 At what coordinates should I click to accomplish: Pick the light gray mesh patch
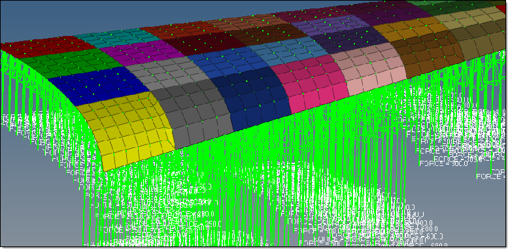click(x=167, y=73)
